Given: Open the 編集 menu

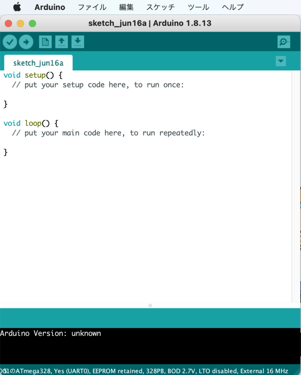Looking at the screenshot, I should click(x=127, y=7).
